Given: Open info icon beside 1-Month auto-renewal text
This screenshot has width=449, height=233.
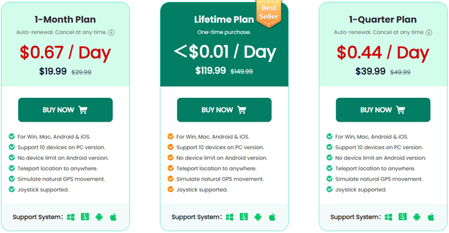Looking at the screenshot, I should pos(112,32).
